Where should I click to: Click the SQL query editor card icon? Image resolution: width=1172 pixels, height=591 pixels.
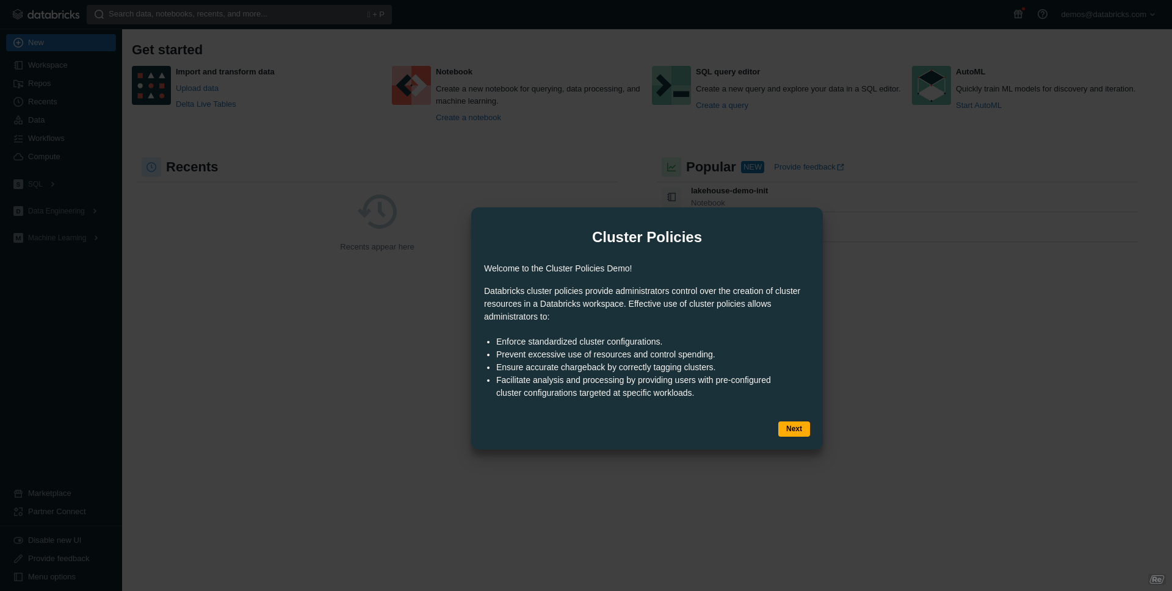[670, 85]
